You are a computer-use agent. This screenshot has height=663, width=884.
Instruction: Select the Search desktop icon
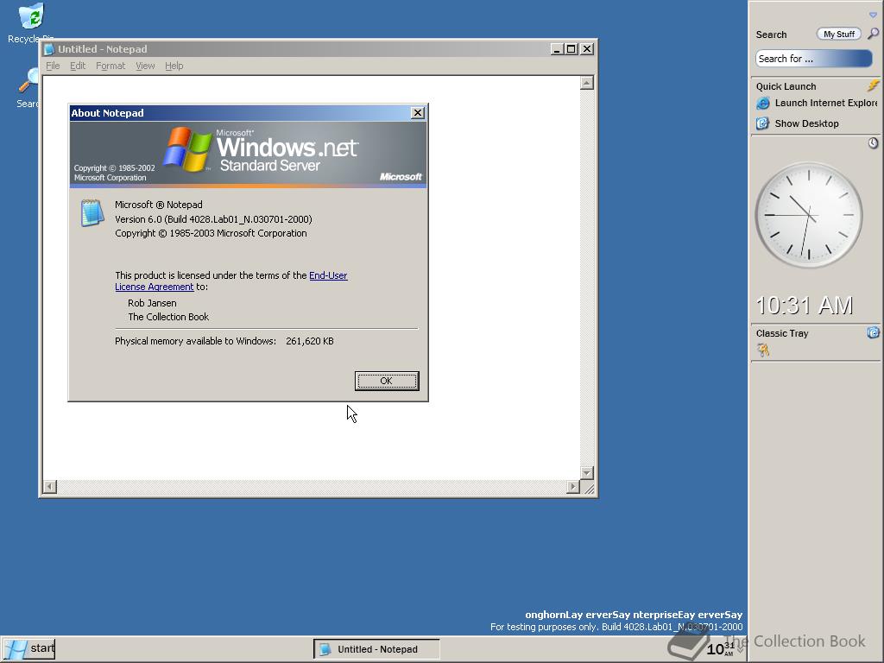pos(28,88)
